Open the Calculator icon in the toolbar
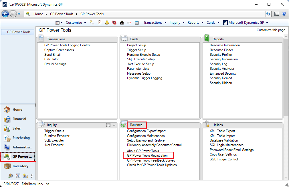The height and width of the screenshot is (187, 289). click(x=136, y=22)
